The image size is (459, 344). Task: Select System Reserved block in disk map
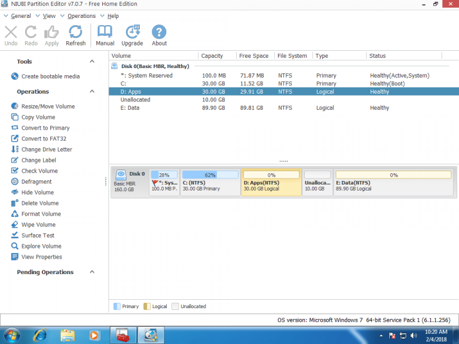[x=164, y=182]
